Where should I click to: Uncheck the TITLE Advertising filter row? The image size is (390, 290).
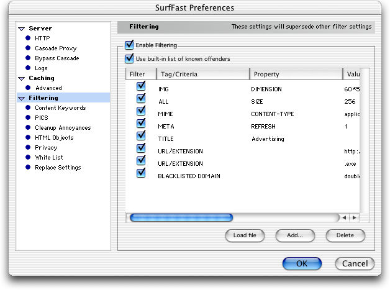pos(141,136)
